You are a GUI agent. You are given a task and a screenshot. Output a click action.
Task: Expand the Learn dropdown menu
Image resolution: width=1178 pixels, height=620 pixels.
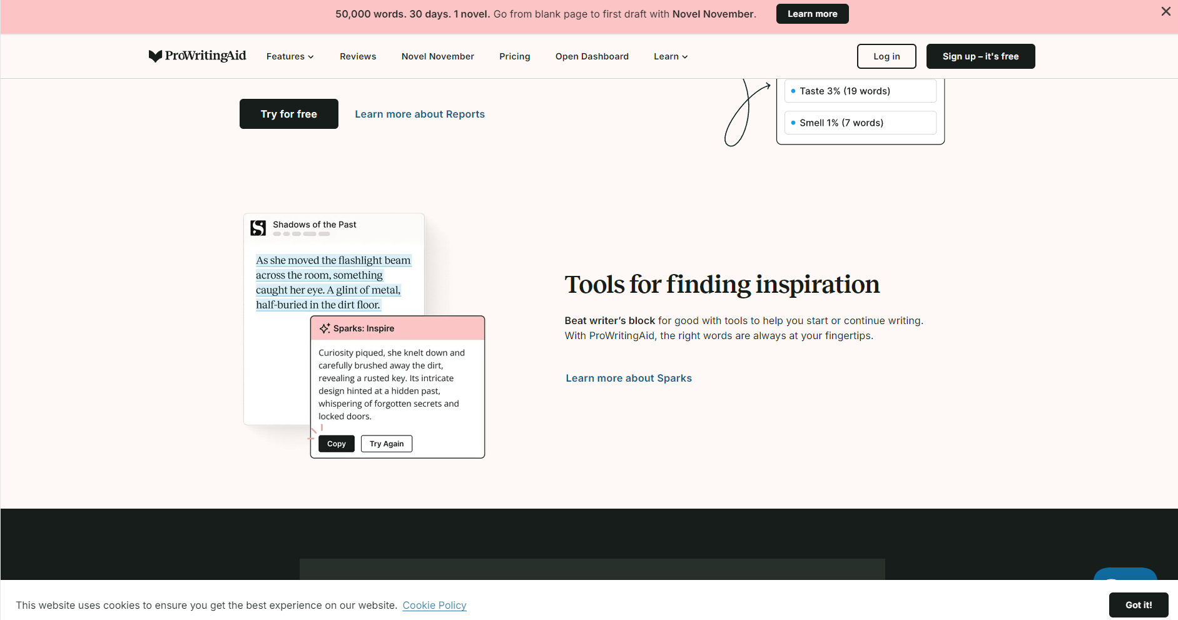(671, 56)
